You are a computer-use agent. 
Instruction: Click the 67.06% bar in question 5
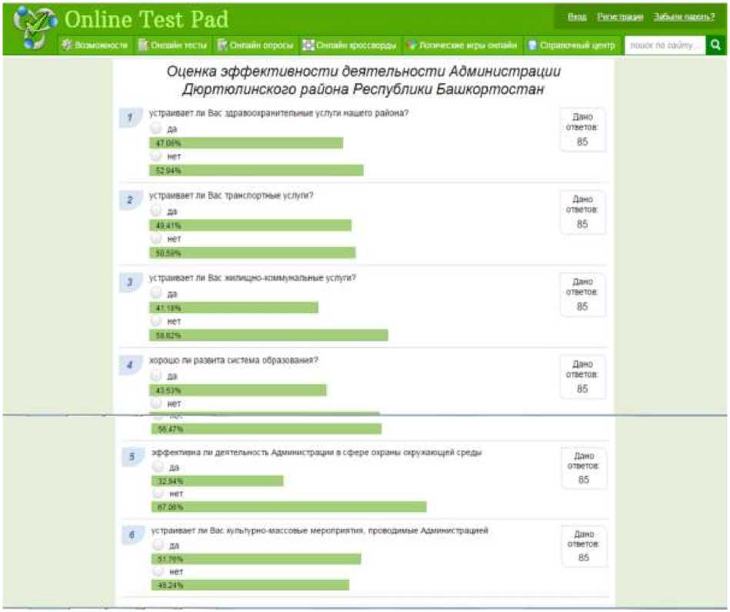pyautogui.click(x=288, y=507)
